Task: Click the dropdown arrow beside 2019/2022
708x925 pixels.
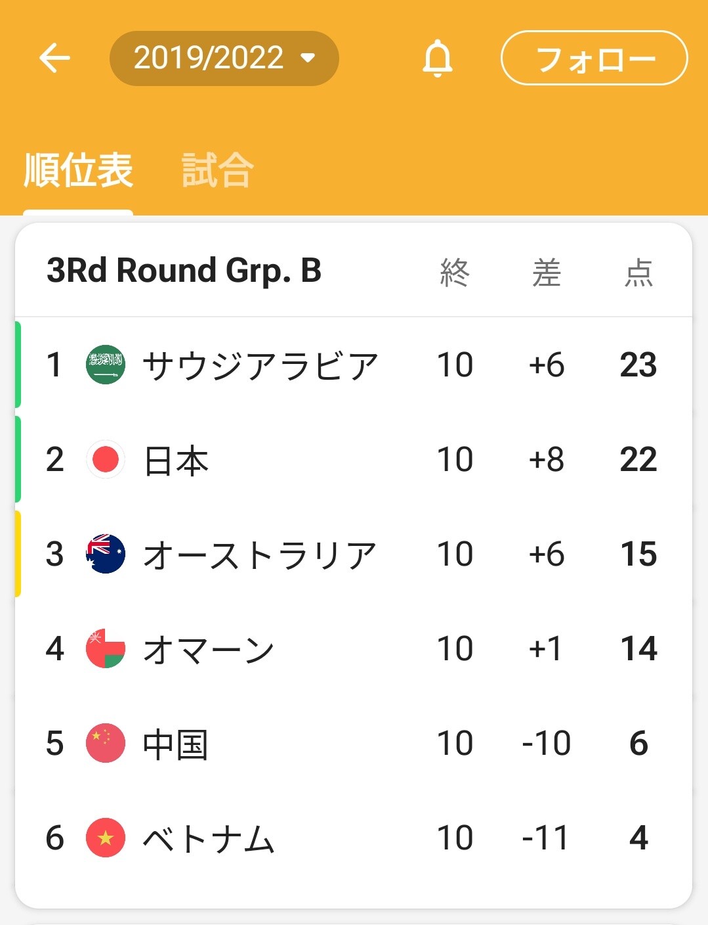Action: [308, 58]
